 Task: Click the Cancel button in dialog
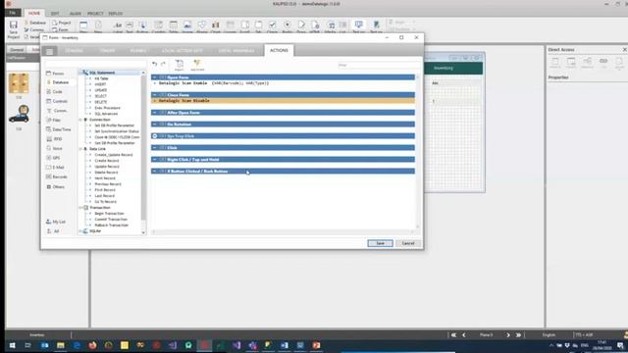pyautogui.click(x=408, y=243)
